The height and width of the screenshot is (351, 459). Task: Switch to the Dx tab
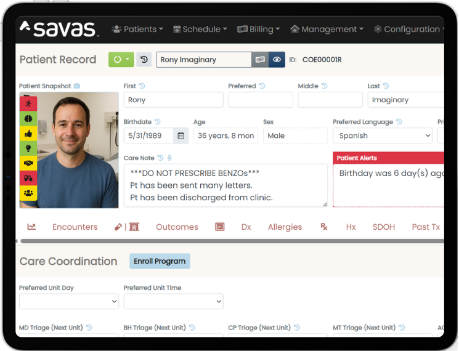(x=246, y=227)
